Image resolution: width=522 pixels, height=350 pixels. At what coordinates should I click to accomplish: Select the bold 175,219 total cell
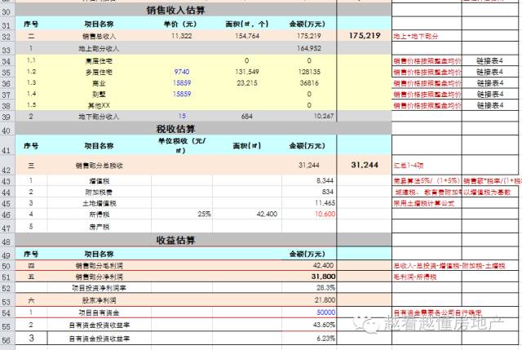(365, 35)
